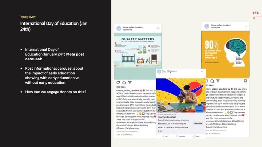Click Share on the Facebook ad
The width and height of the screenshot is (262, 147).
point(196,136)
